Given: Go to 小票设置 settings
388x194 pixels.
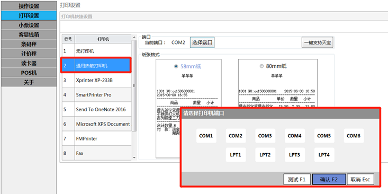Looking at the screenshot, I should coord(29,25).
